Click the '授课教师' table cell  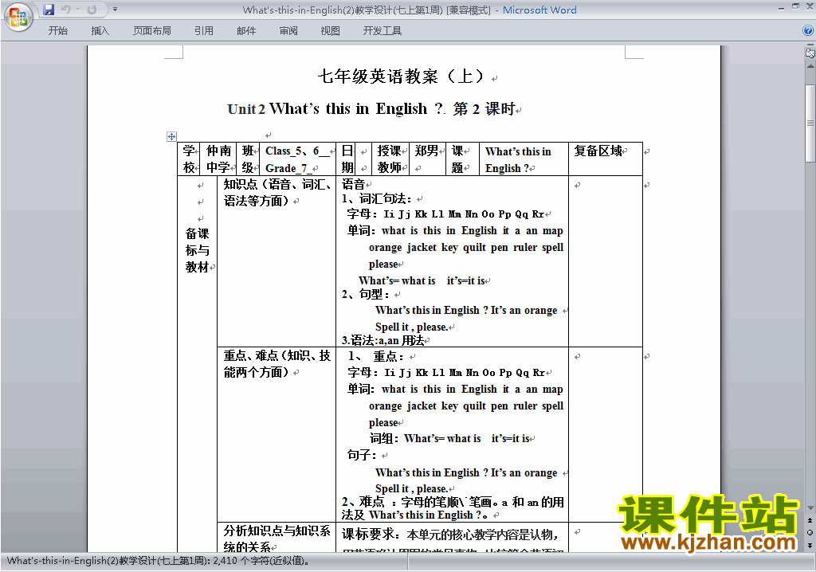390,159
